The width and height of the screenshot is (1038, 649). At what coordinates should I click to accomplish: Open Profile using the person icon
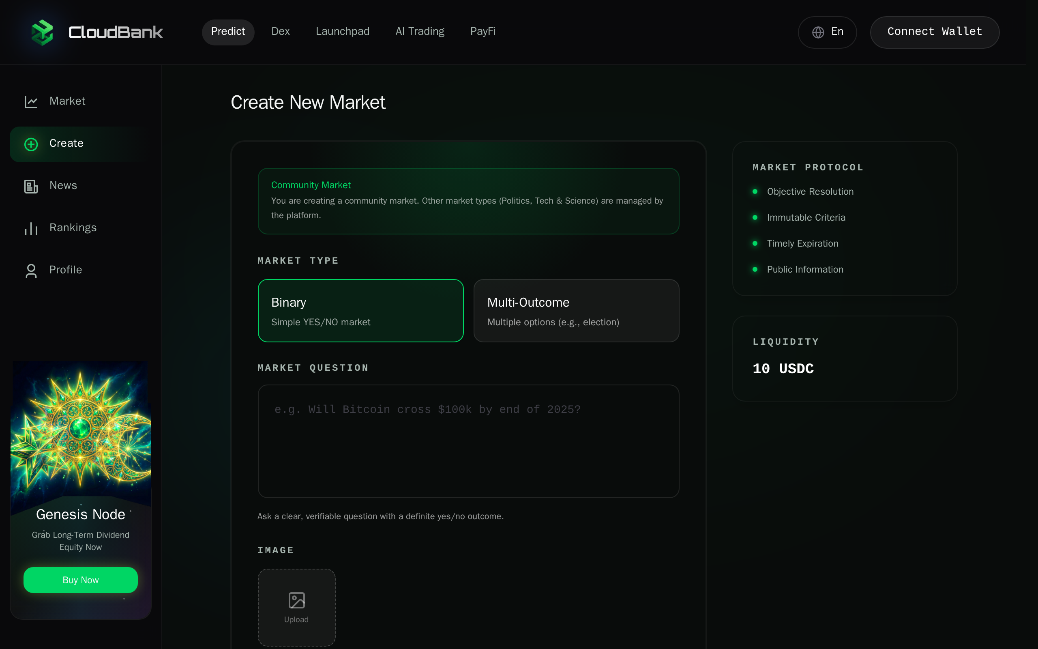30,271
